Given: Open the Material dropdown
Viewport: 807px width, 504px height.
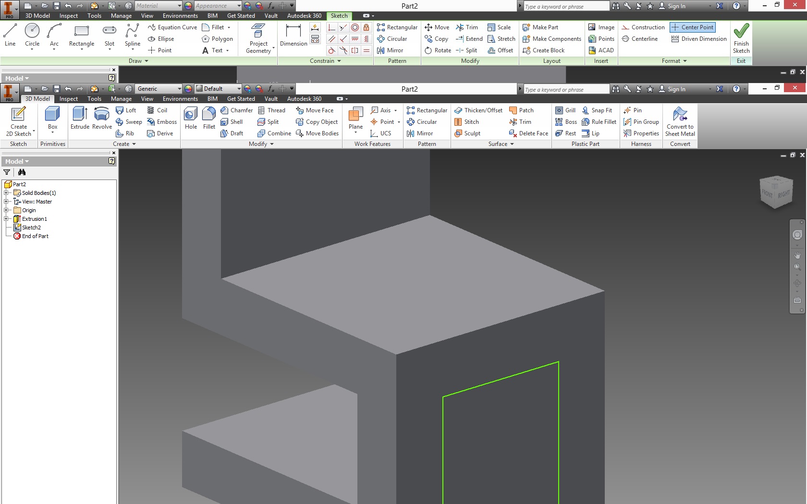Looking at the screenshot, I should click(158, 6).
